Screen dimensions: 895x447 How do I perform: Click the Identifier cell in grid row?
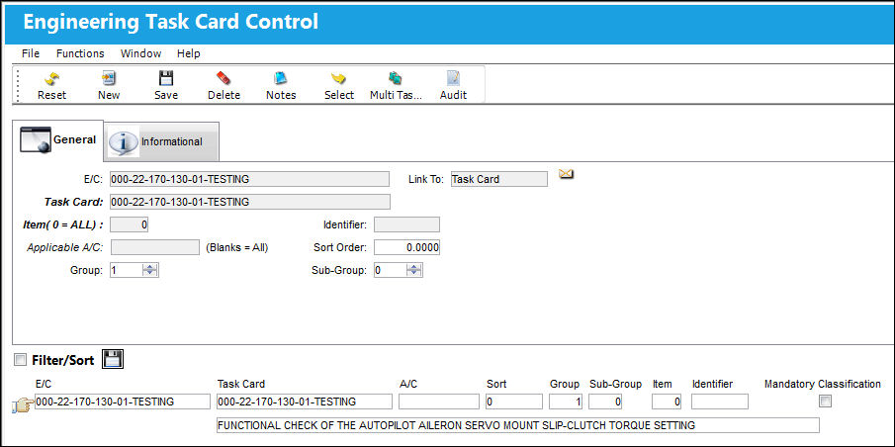click(720, 402)
